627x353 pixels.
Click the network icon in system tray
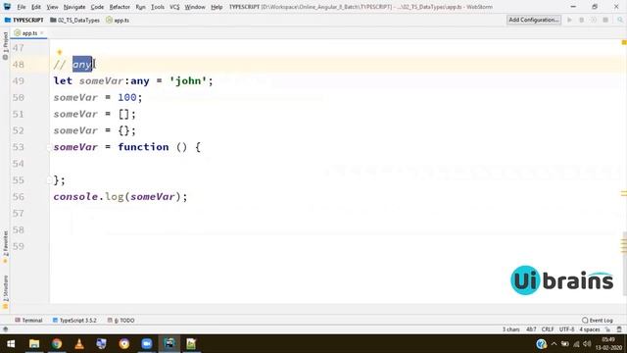click(576, 344)
